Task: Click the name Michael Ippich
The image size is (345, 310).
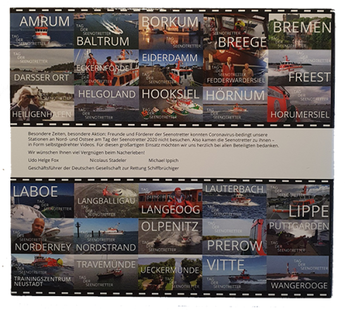Action: pos(163,160)
